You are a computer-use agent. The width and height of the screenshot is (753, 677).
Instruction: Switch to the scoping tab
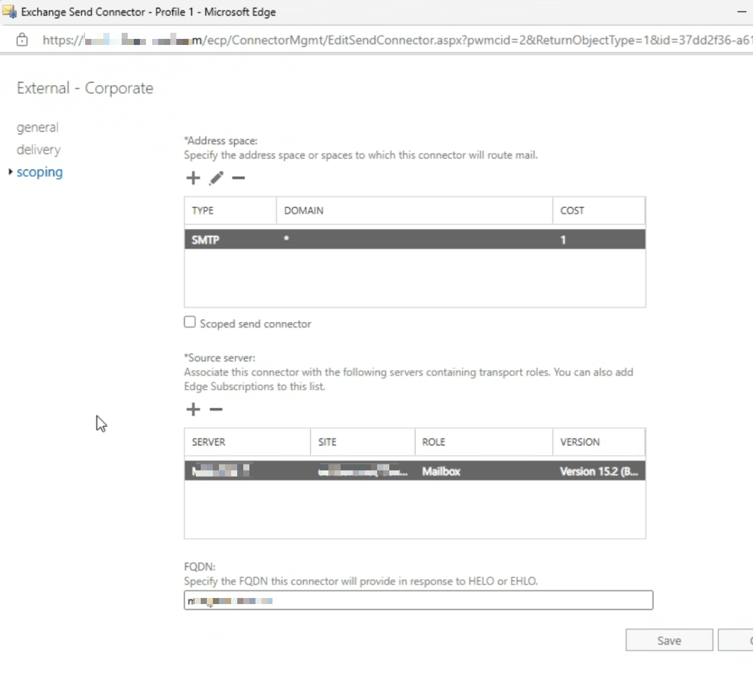pos(40,172)
